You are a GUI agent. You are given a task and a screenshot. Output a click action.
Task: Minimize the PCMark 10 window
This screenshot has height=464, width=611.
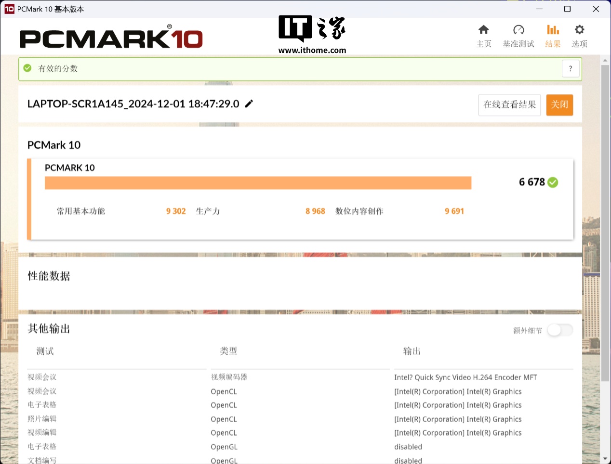pos(539,9)
